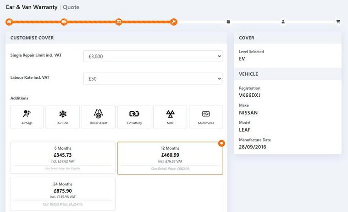Screen dimensions: 348x212
Task: Return to first car step icon
Action: [x=9, y=22]
